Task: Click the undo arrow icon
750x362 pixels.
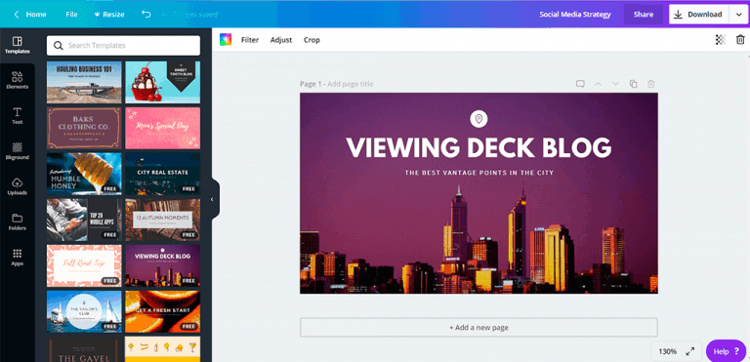Action: 146,15
